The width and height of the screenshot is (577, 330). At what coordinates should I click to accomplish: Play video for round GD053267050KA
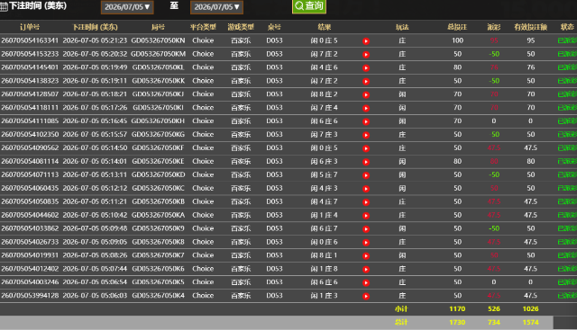366,216
